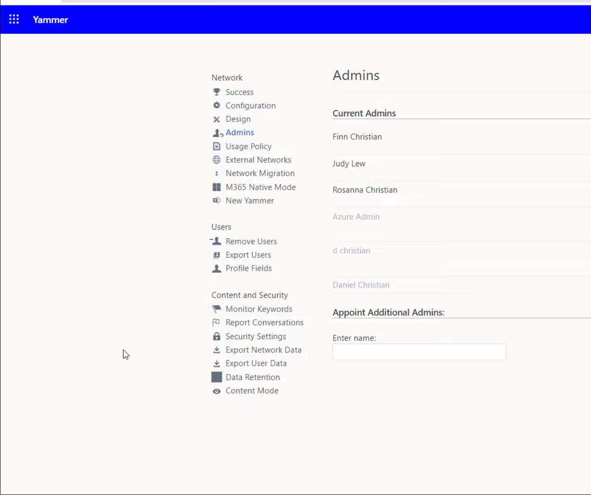Click the padlock icon beside Security Settings

pyautogui.click(x=217, y=336)
